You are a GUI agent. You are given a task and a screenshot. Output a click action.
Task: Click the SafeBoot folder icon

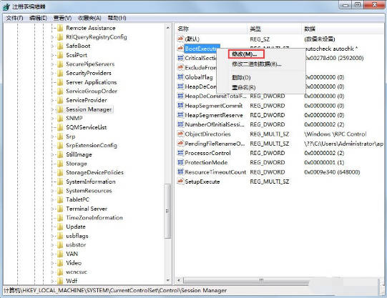(60, 46)
